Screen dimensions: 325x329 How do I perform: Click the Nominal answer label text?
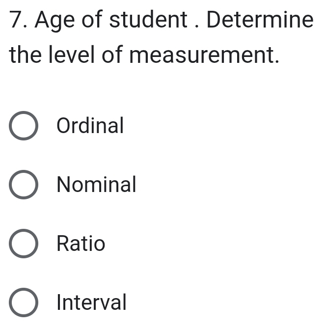point(96,185)
